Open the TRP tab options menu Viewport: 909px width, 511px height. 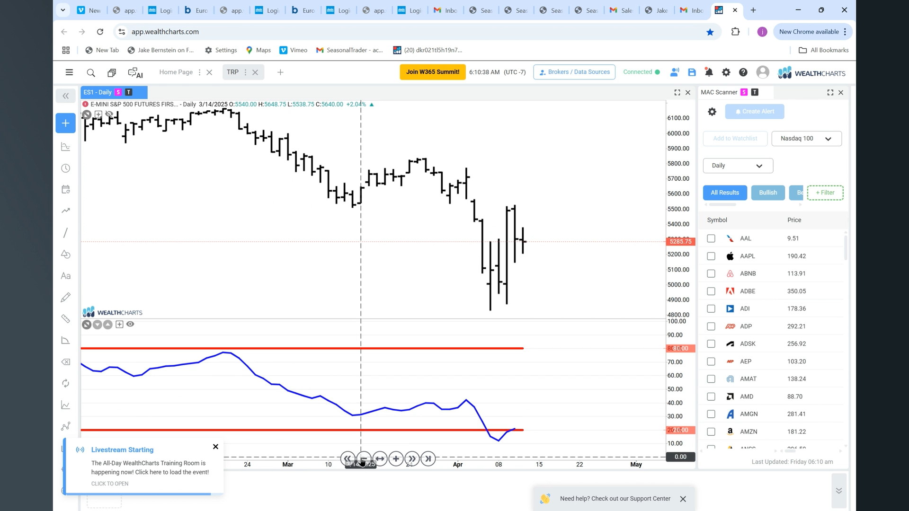click(245, 72)
